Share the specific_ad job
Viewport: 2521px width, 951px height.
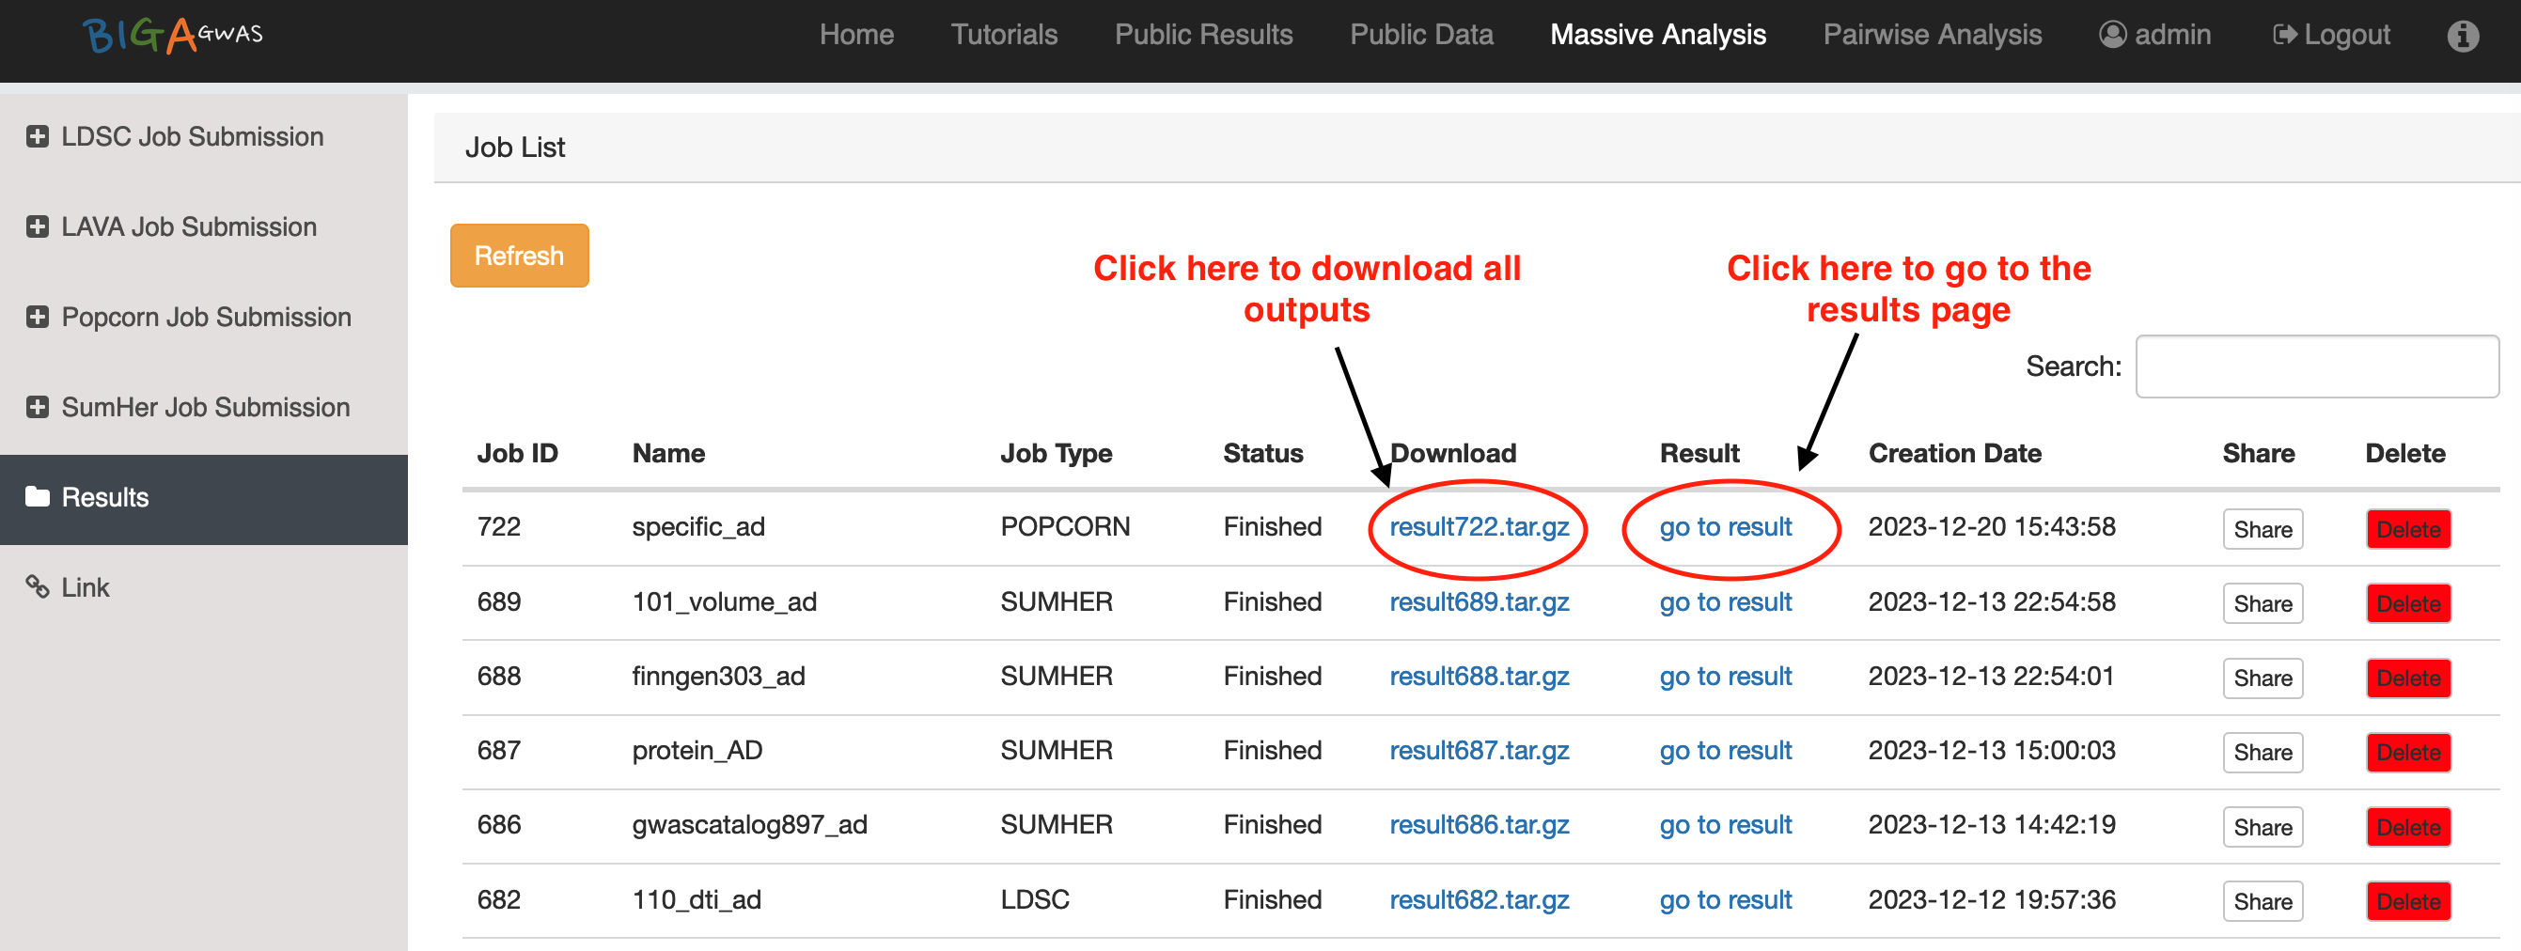(x=2262, y=529)
